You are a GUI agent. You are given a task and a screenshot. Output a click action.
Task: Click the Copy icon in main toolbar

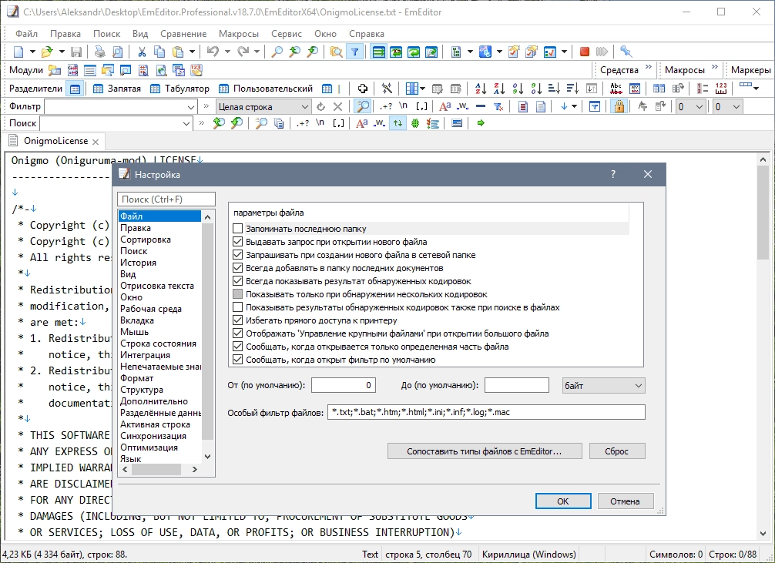coord(159,52)
